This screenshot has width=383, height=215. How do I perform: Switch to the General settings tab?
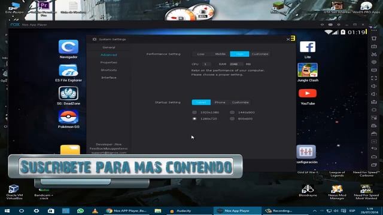(109, 47)
